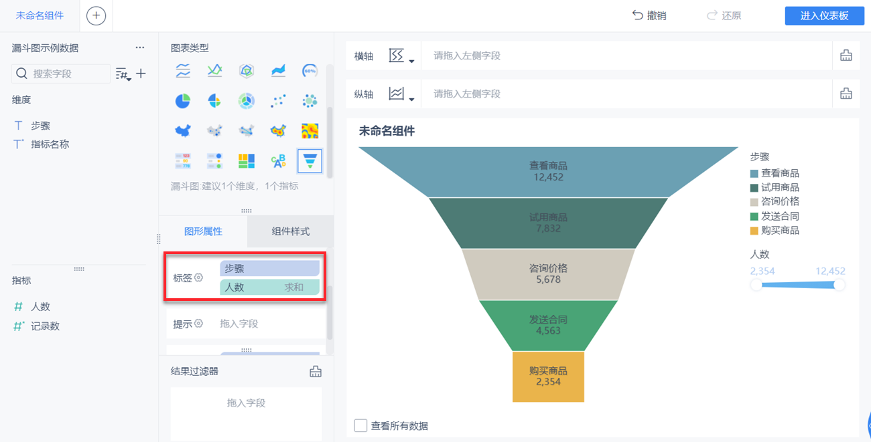Click the 购买商品 legend color swatch
The image size is (871, 442).
click(x=754, y=231)
